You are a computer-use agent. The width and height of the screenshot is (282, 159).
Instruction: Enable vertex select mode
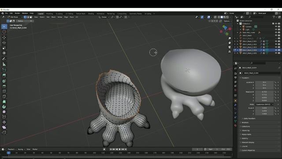coord(25,17)
